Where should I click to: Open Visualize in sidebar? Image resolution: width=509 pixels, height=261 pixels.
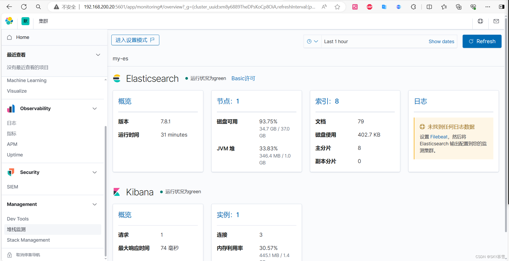coord(17,91)
